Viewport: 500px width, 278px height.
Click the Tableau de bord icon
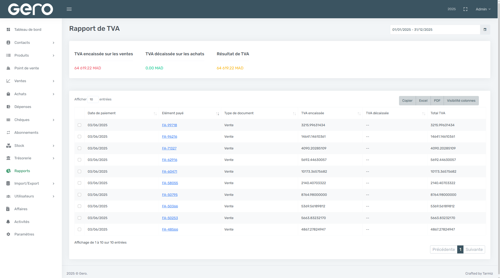click(x=8, y=29)
